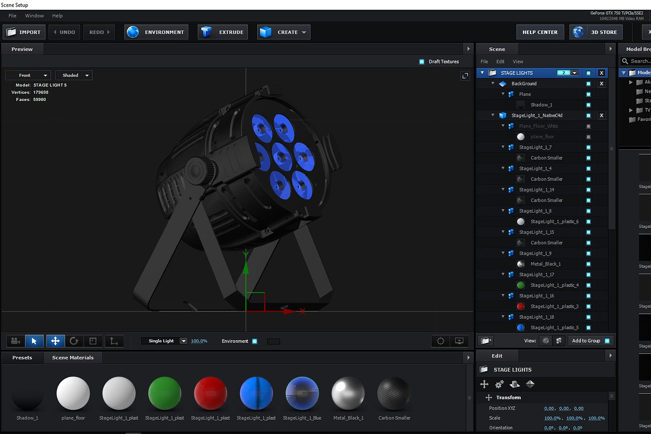The height and width of the screenshot is (434, 651).
Task: Toggle visibility of StageLight_1_plastic_4
Action: (589, 285)
